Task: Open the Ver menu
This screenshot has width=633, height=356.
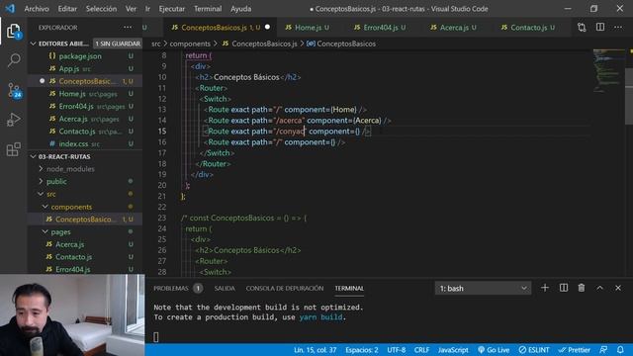Action: [131, 9]
